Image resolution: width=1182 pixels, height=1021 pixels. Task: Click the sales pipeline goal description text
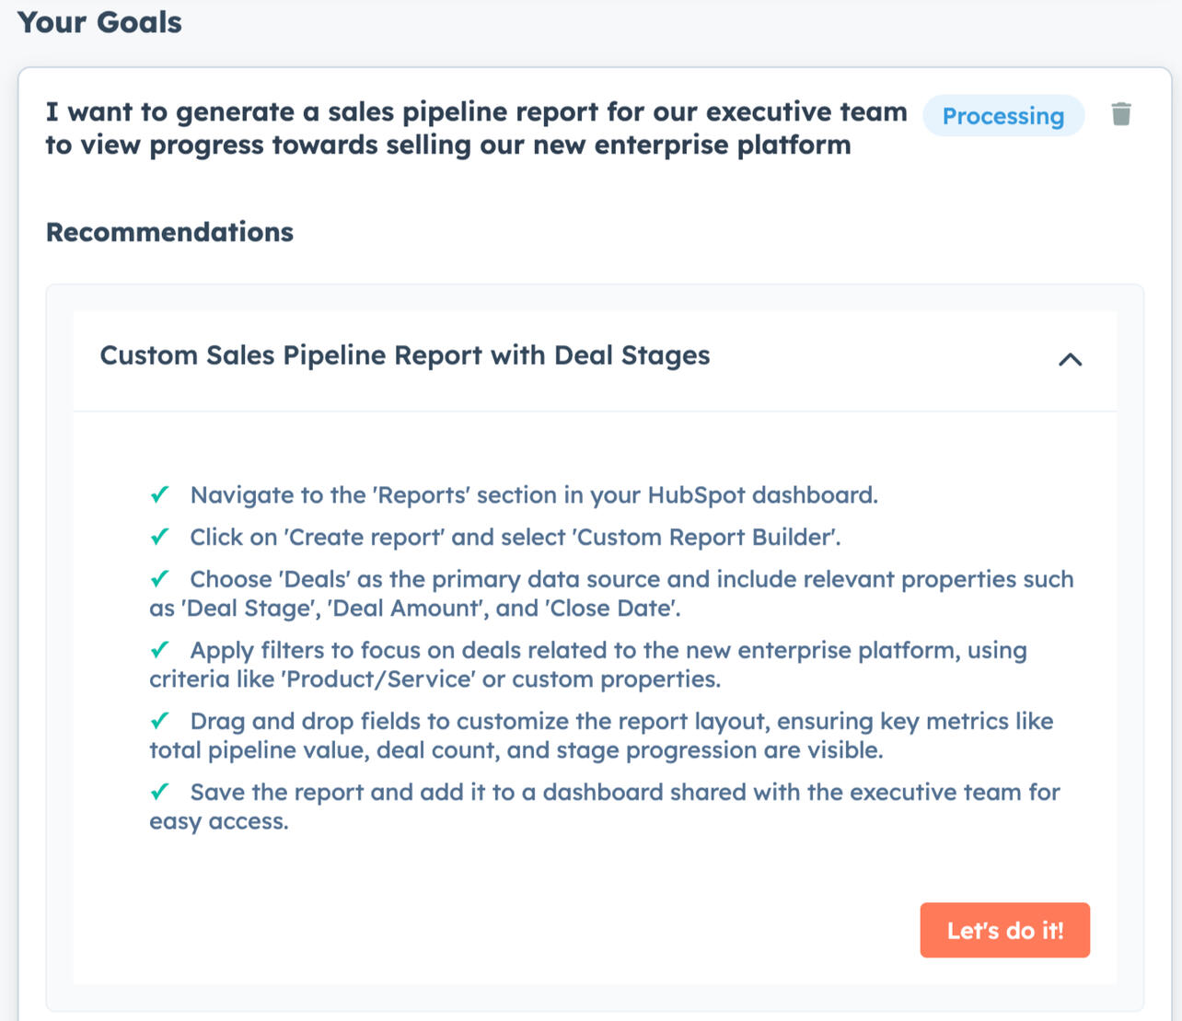point(477,128)
